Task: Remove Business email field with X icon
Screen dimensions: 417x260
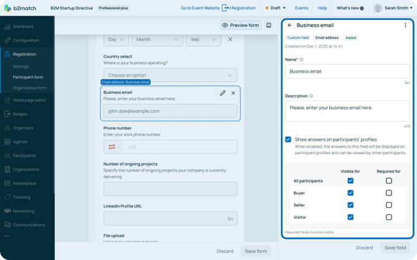Action: tap(233, 93)
